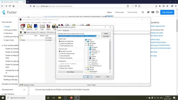This screenshot has width=178, height=100.
Task: Collapse the Development sidebar section
Action: tap(24, 89)
